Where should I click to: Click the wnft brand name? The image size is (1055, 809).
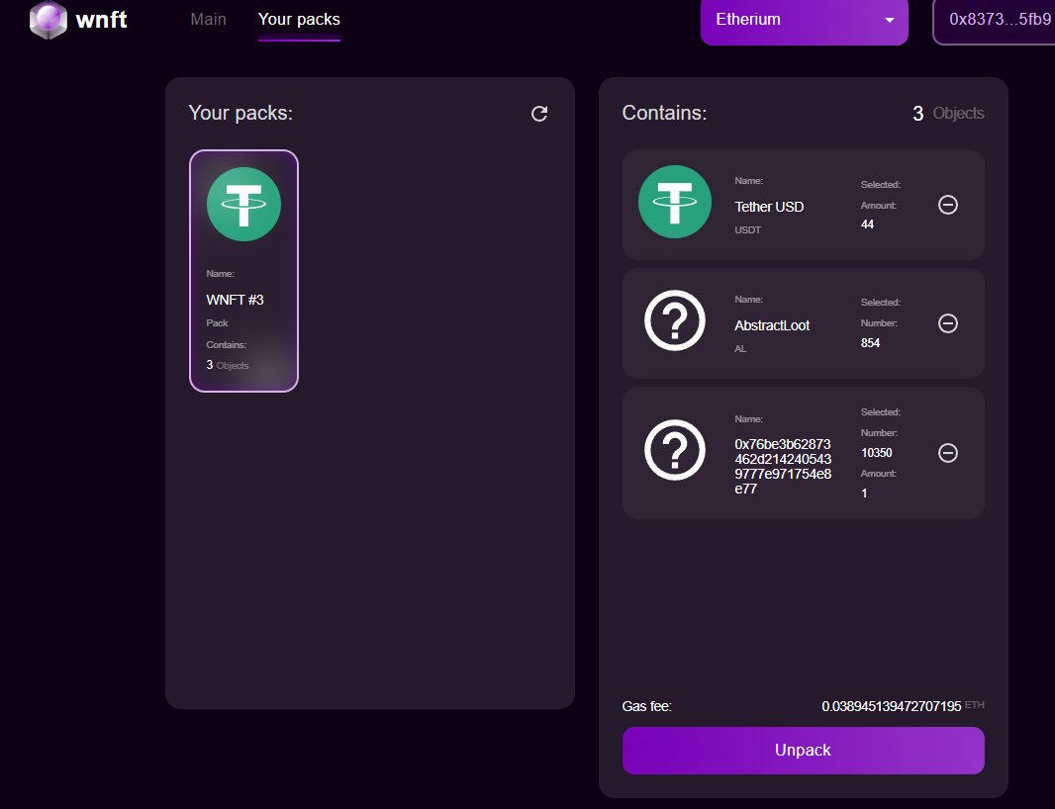tap(102, 20)
